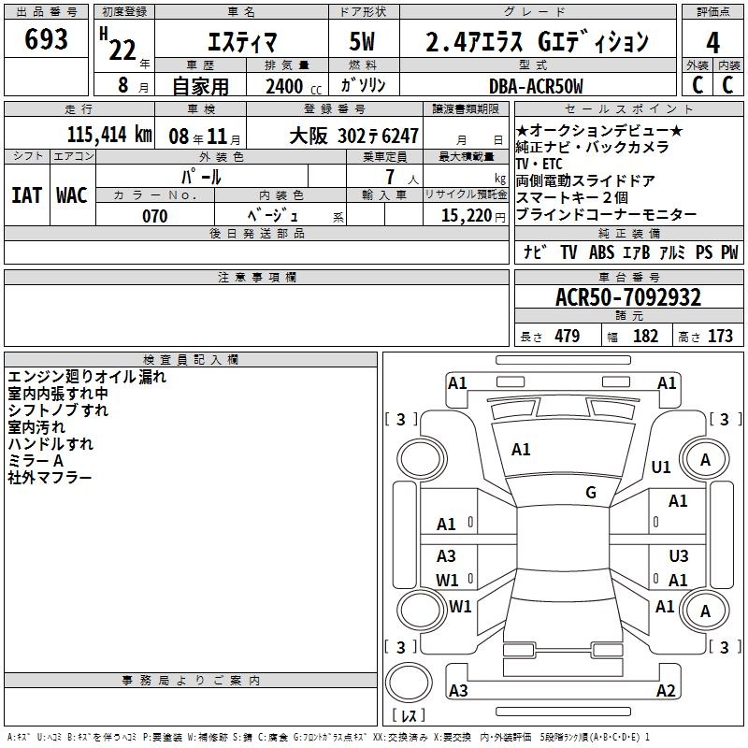
Task: Click G mark on windshield diagram
Action: [x=591, y=493]
